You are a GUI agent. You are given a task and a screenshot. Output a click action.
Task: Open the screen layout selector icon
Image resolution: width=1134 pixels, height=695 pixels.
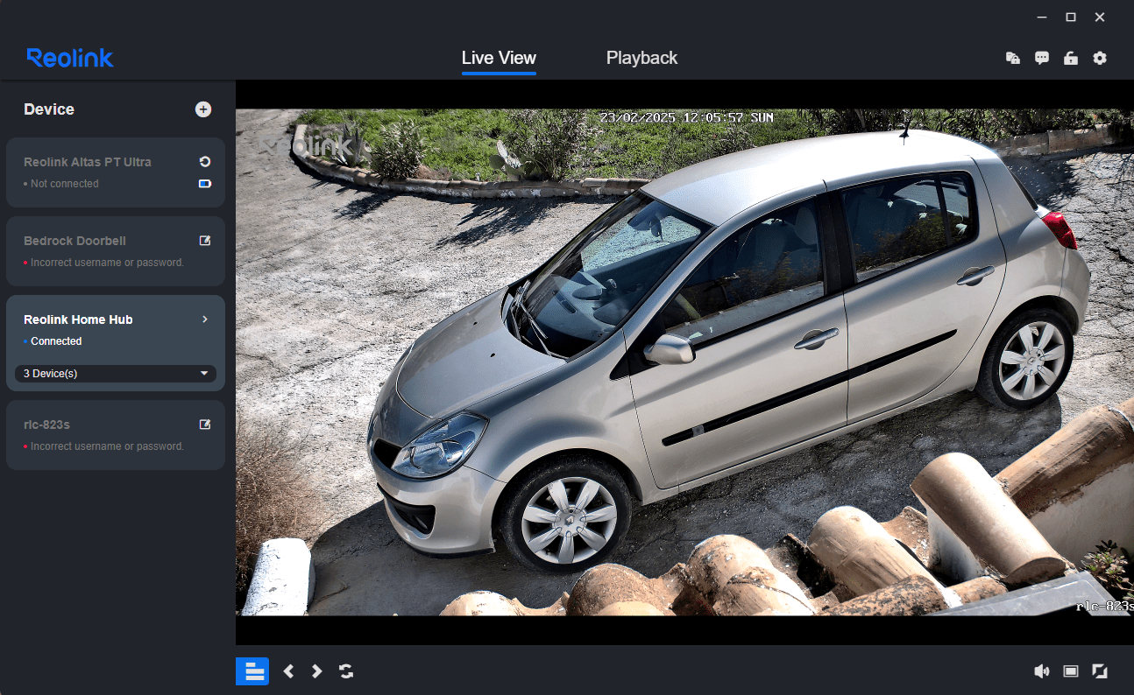[x=1070, y=671]
